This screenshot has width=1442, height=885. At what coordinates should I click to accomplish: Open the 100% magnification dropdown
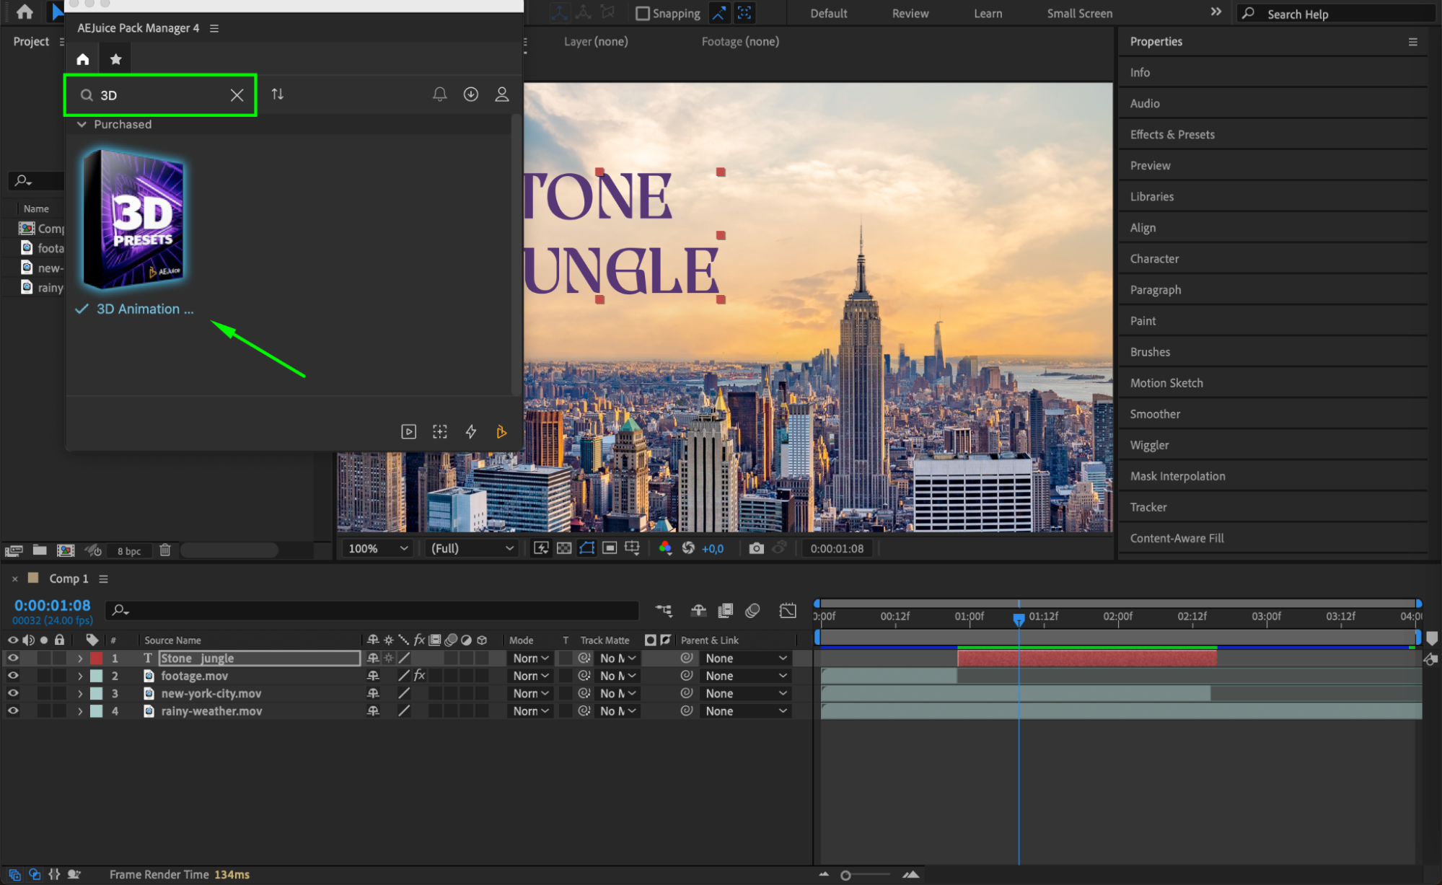(378, 548)
